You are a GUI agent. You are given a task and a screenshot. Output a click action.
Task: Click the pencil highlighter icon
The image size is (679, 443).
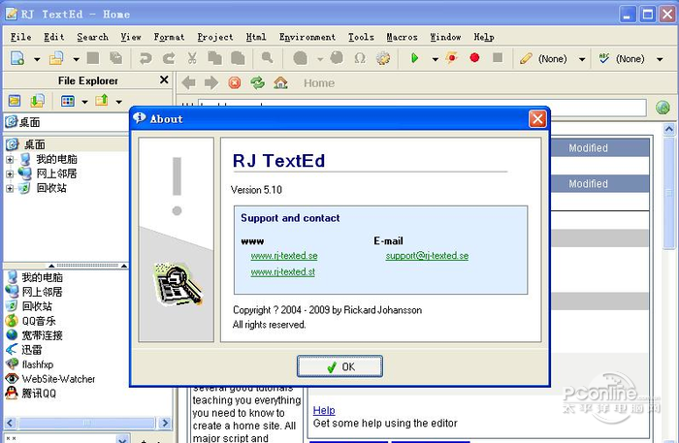click(x=526, y=58)
